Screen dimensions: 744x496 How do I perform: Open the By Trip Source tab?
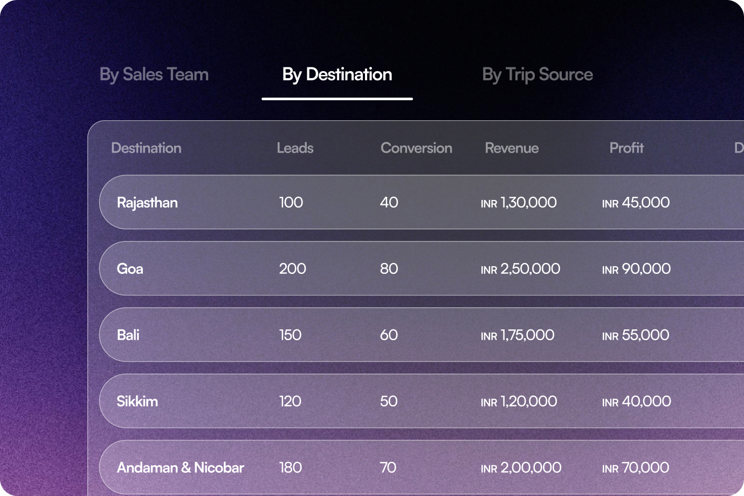(538, 74)
